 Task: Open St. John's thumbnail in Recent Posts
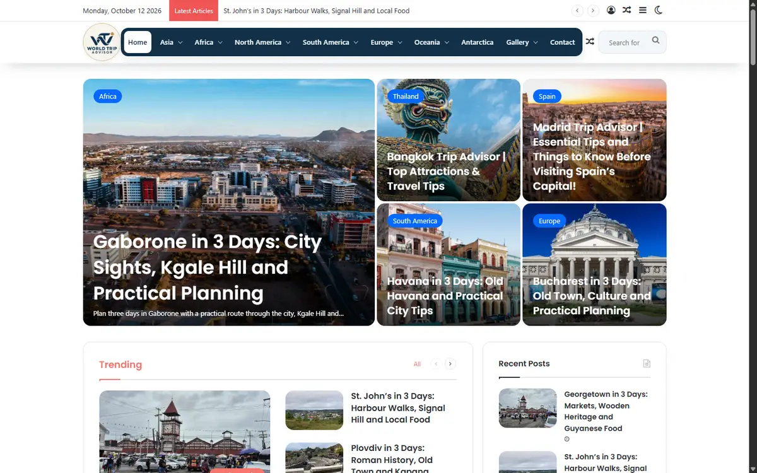[527, 462]
